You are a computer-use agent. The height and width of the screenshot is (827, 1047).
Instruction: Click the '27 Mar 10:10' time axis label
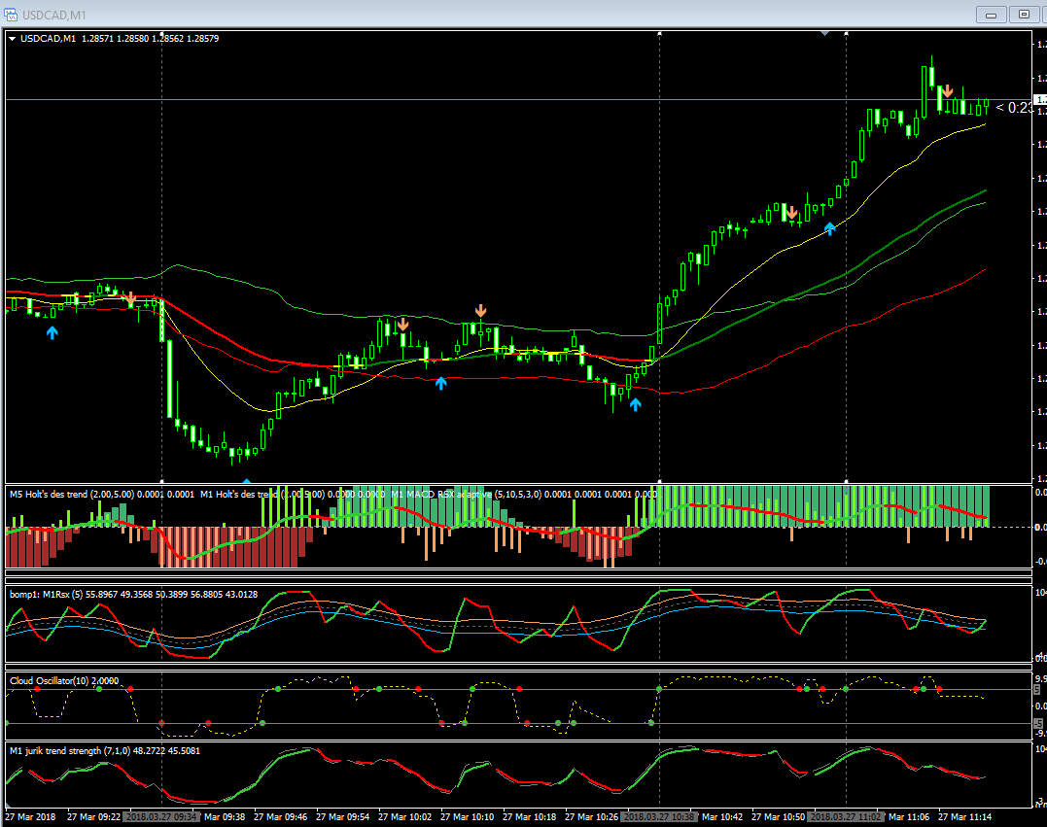pos(468,817)
